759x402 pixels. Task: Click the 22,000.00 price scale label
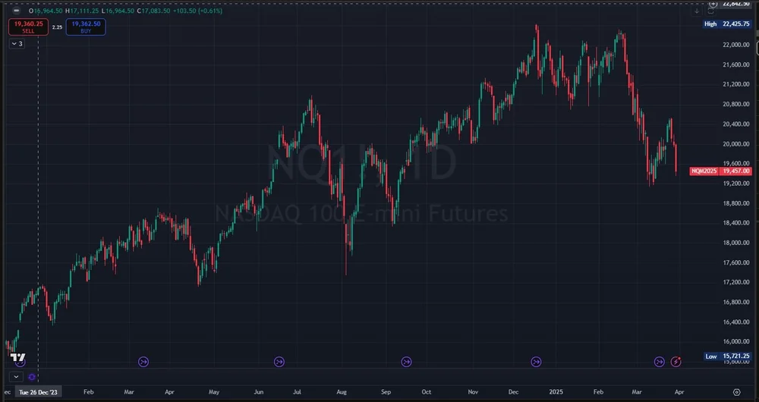coord(735,45)
